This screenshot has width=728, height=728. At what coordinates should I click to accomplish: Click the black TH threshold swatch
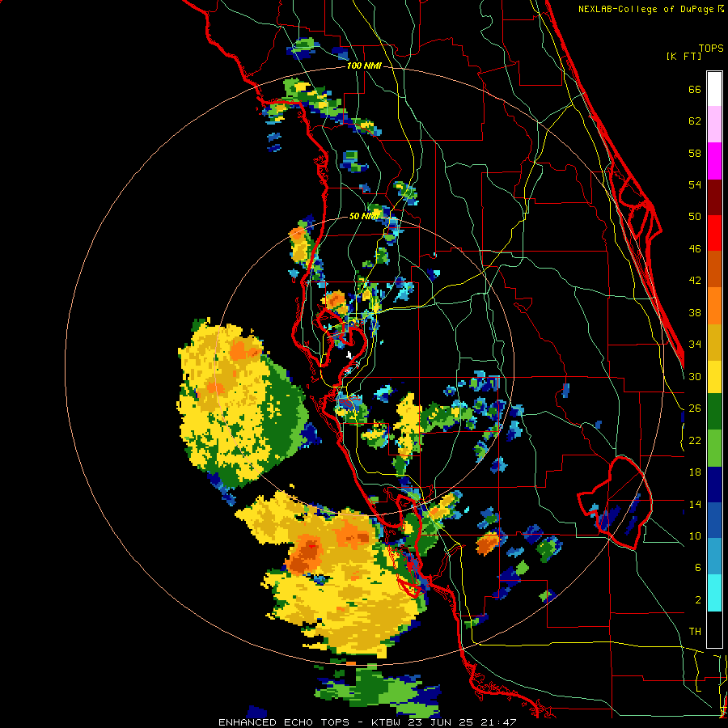coord(714,629)
